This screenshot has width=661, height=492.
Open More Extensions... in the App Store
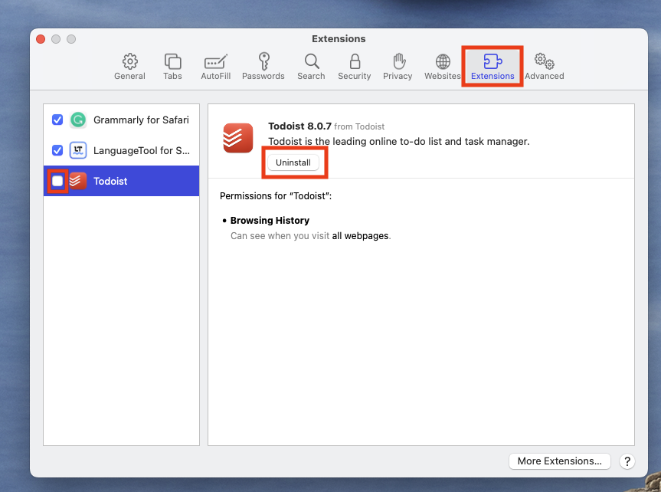click(x=559, y=461)
